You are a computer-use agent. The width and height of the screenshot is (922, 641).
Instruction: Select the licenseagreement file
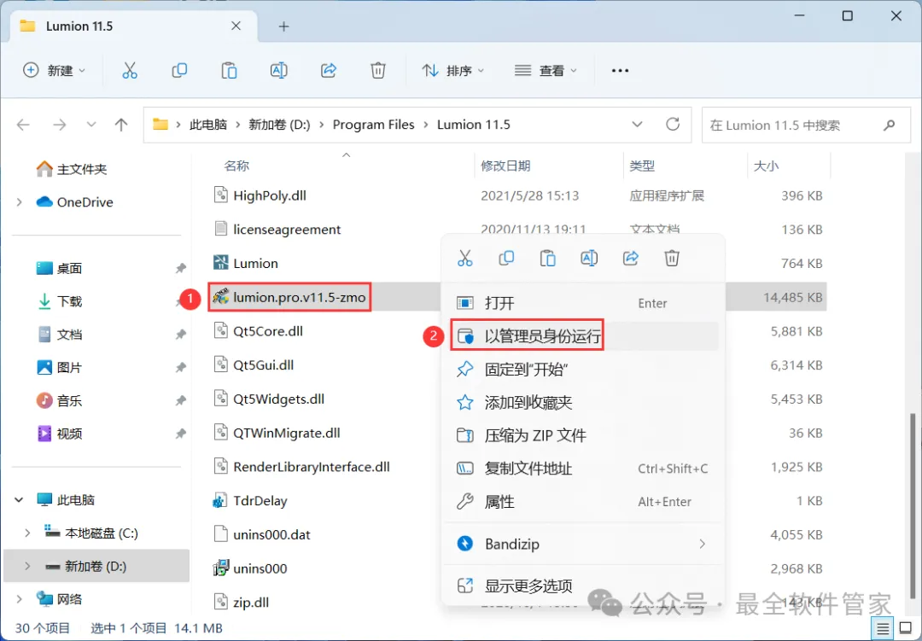pyautogui.click(x=287, y=230)
